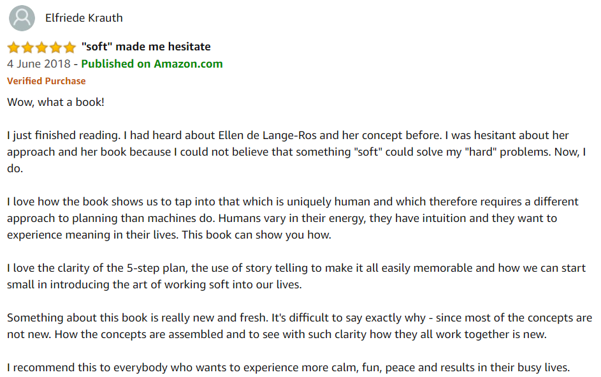Open Elfriede Krauth's reviewer profile

[x=83, y=18]
